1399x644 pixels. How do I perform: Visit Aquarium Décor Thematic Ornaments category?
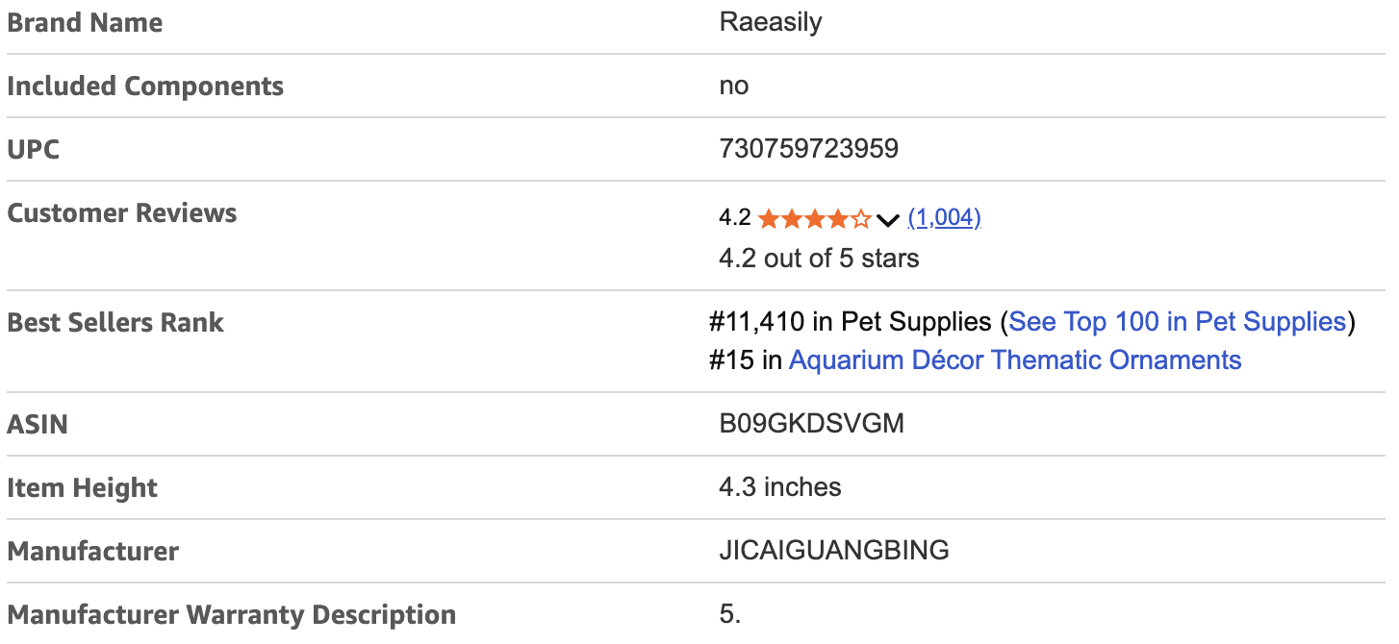pos(1015,360)
